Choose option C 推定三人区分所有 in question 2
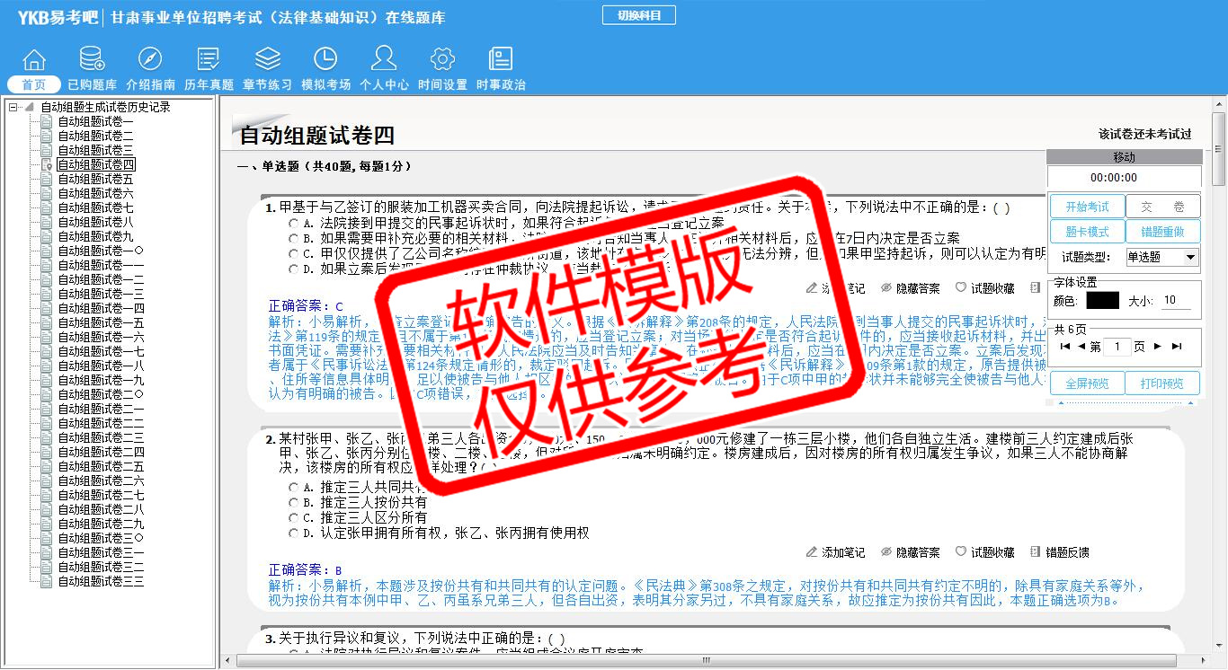 (x=293, y=518)
